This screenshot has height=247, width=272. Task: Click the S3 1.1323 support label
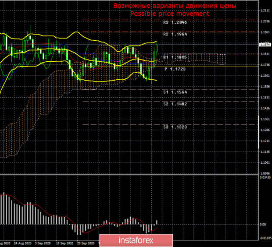(x=175, y=127)
